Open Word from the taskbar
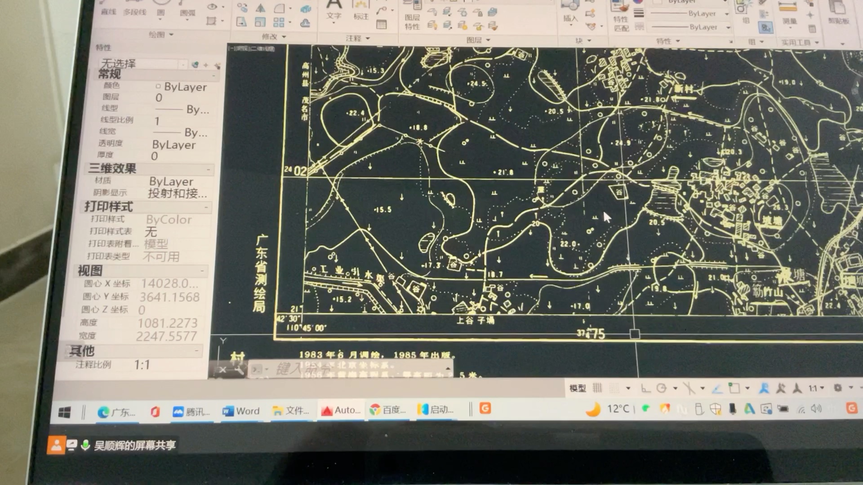Viewport: 863px width, 485px height. [241, 410]
